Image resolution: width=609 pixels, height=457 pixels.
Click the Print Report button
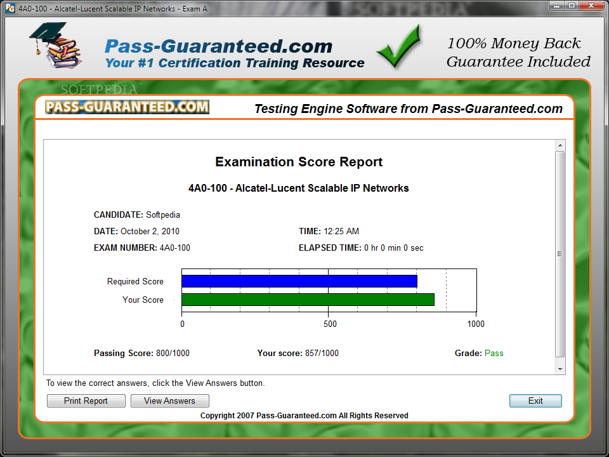(86, 401)
